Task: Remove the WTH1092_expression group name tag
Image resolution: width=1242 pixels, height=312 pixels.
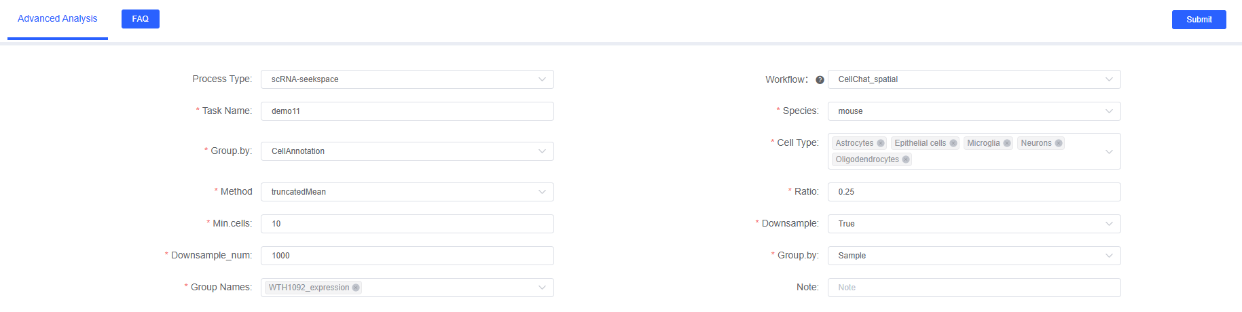Action: pos(356,288)
